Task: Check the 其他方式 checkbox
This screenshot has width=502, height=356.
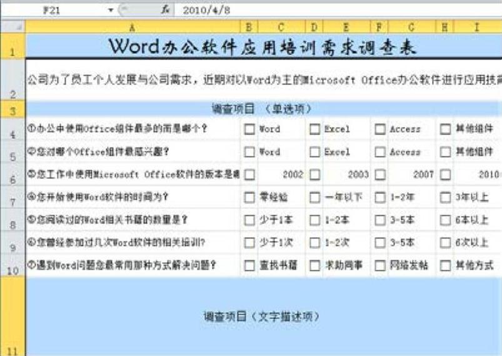Action: [x=445, y=266]
